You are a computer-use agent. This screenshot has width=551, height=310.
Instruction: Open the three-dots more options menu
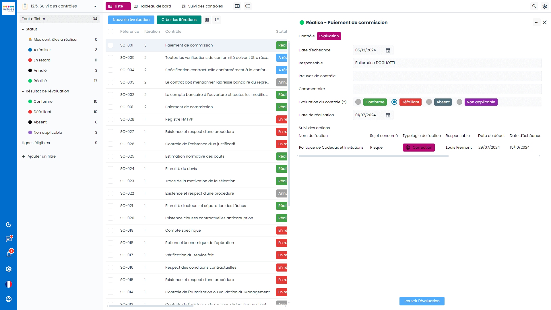(x=536, y=22)
